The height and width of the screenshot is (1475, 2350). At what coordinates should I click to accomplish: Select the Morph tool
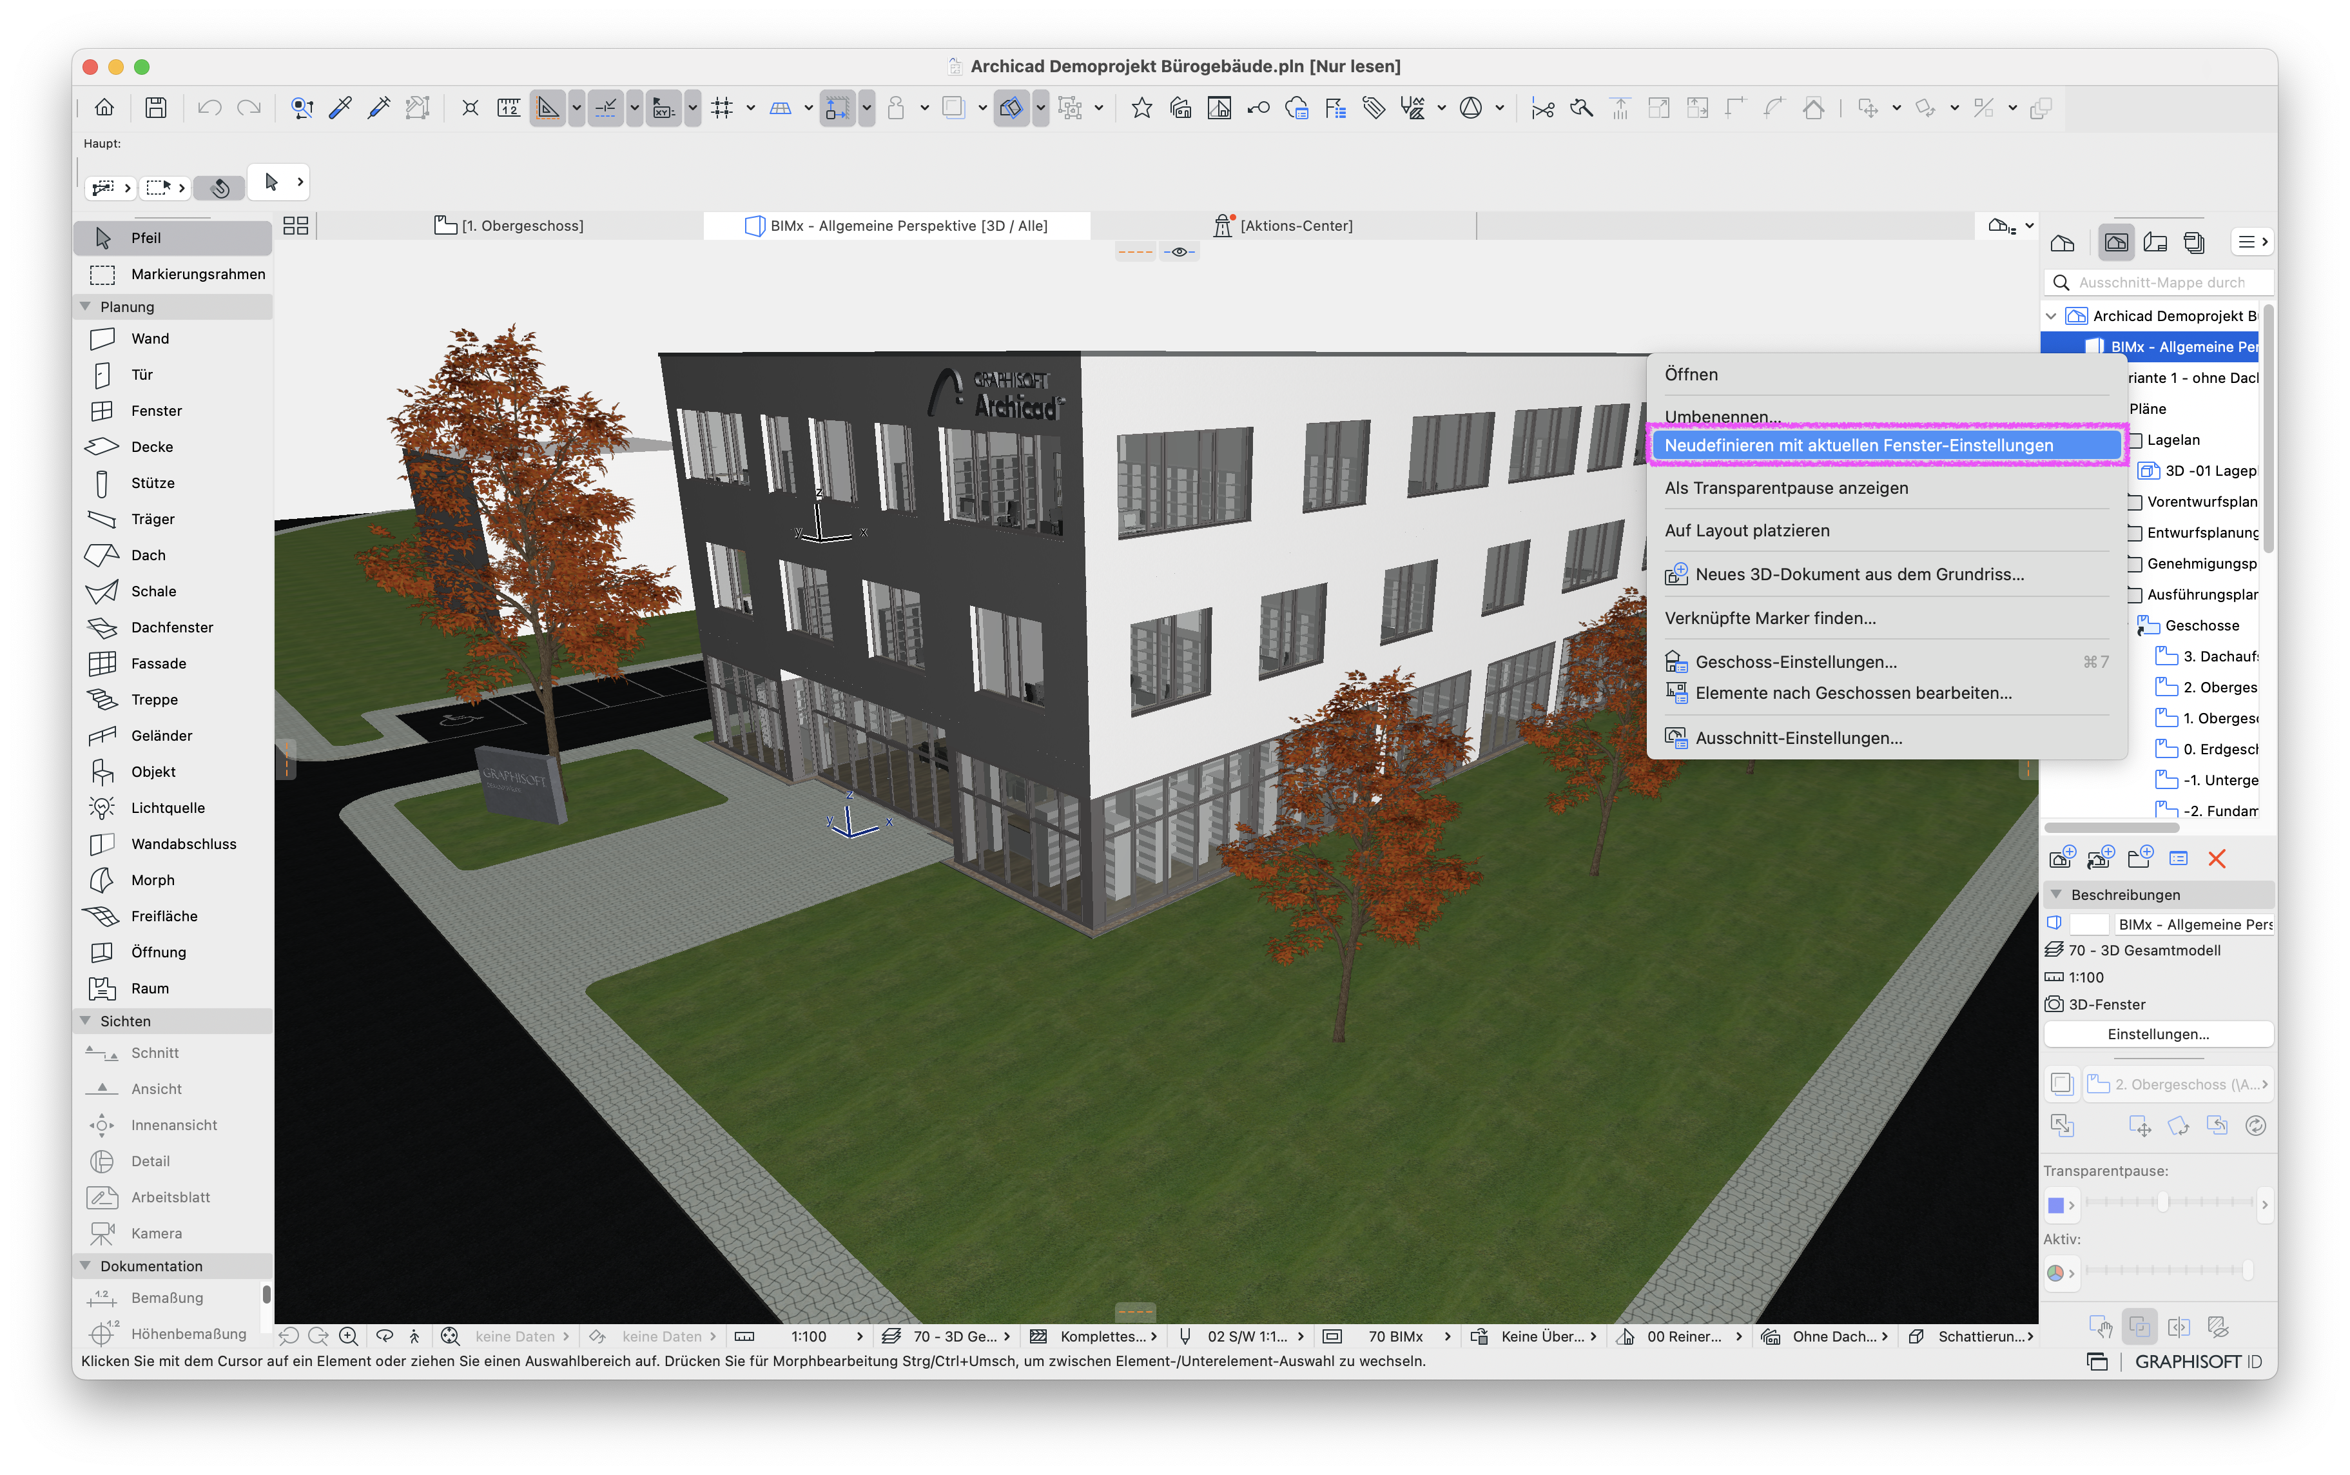tap(173, 880)
